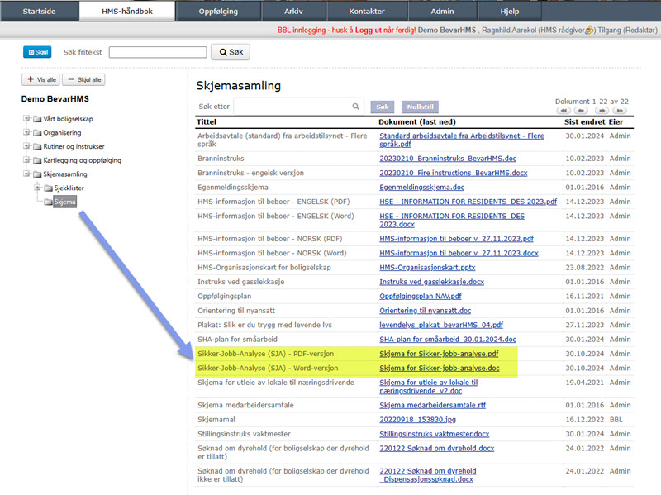The image size is (661, 495).
Task: Go to the Kontakter tab
Action: click(x=366, y=12)
